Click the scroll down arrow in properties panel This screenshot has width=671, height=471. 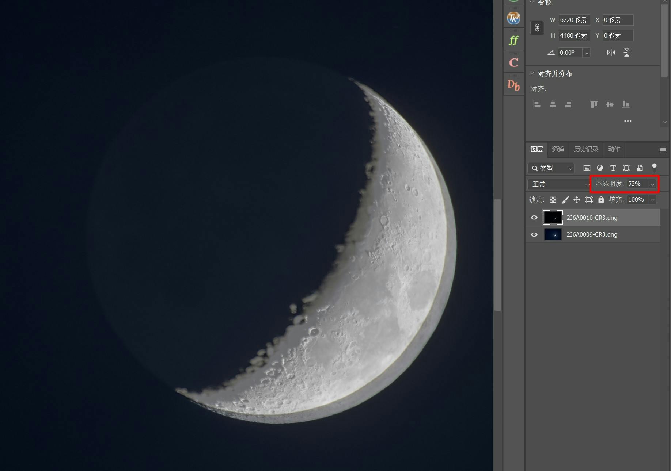tap(664, 122)
